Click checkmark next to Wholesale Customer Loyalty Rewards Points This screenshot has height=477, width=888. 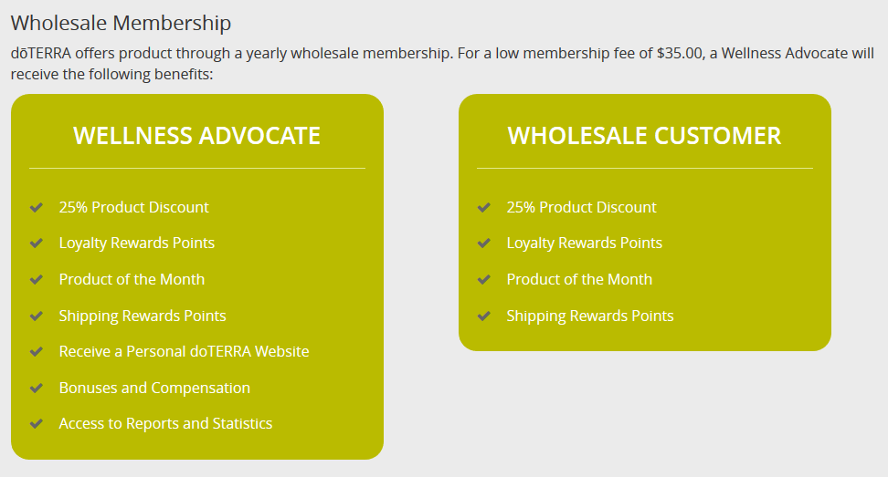[x=484, y=243]
